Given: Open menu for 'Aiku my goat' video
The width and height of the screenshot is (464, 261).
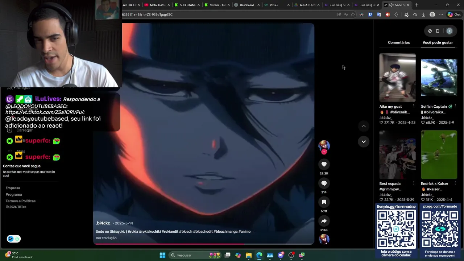Looking at the screenshot, I should [x=414, y=107].
